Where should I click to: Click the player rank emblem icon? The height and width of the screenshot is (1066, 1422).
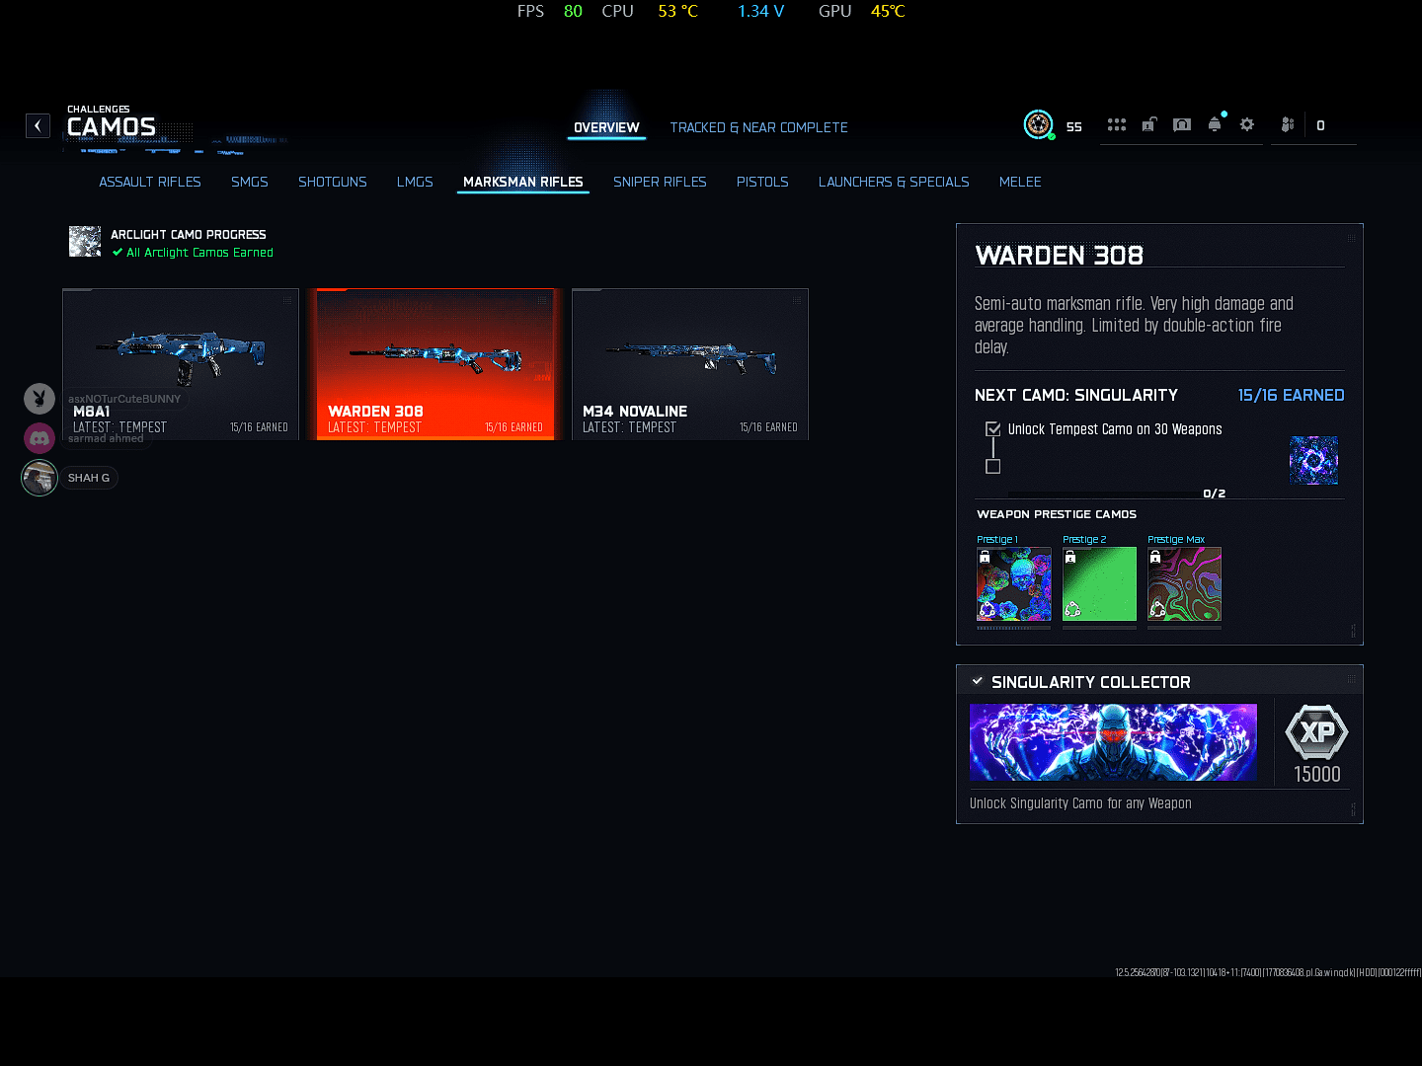pyautogui.click(x=1038, y=124)
